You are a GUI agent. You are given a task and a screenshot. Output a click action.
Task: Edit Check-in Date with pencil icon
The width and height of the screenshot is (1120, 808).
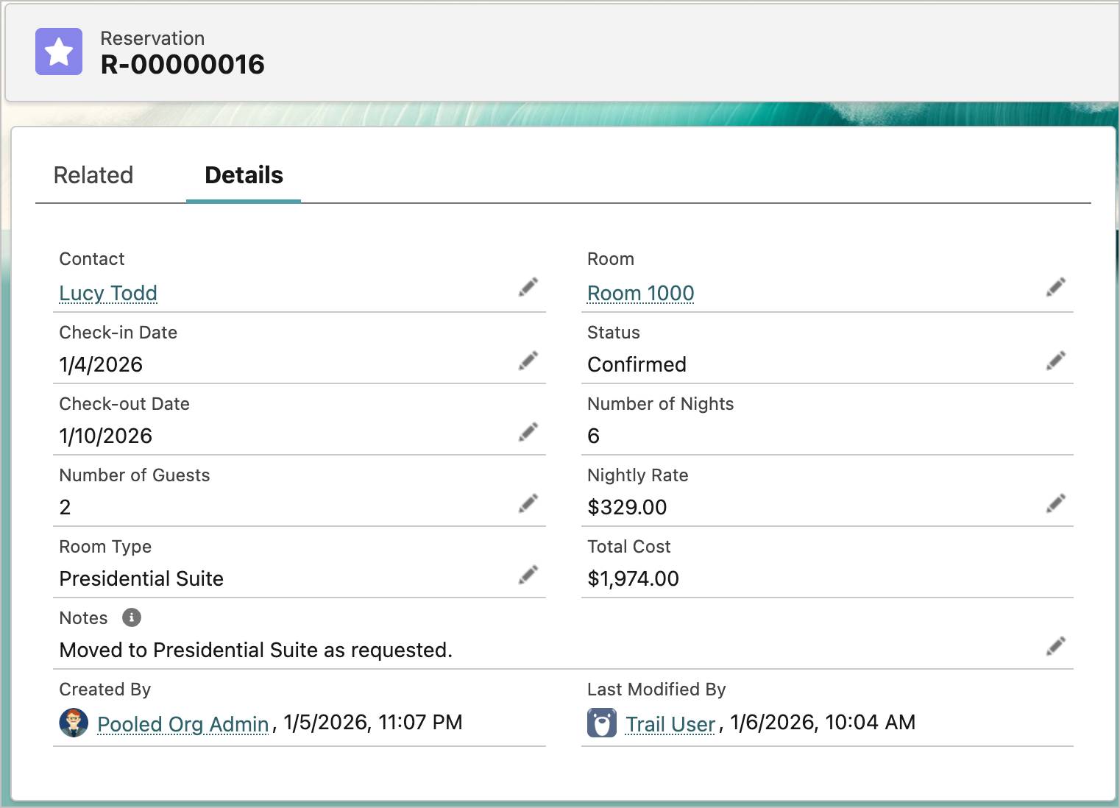[528, 361]
